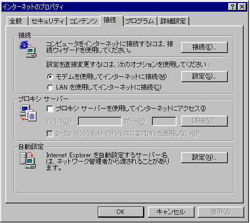Click the 接続(E)... wizard button
This screenshot has width=250, height=223.
[x=205, y=47]
